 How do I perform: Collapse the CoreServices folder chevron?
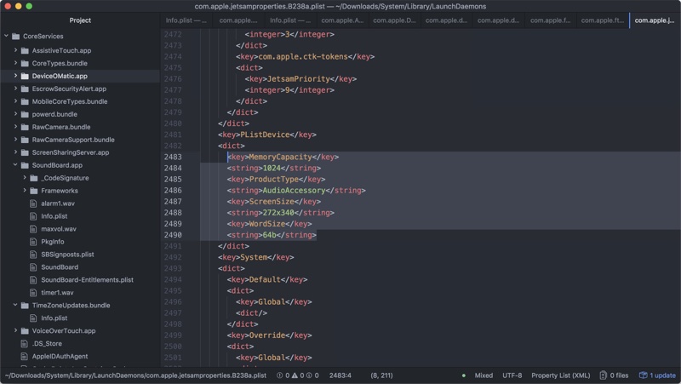tap(6, 36)
